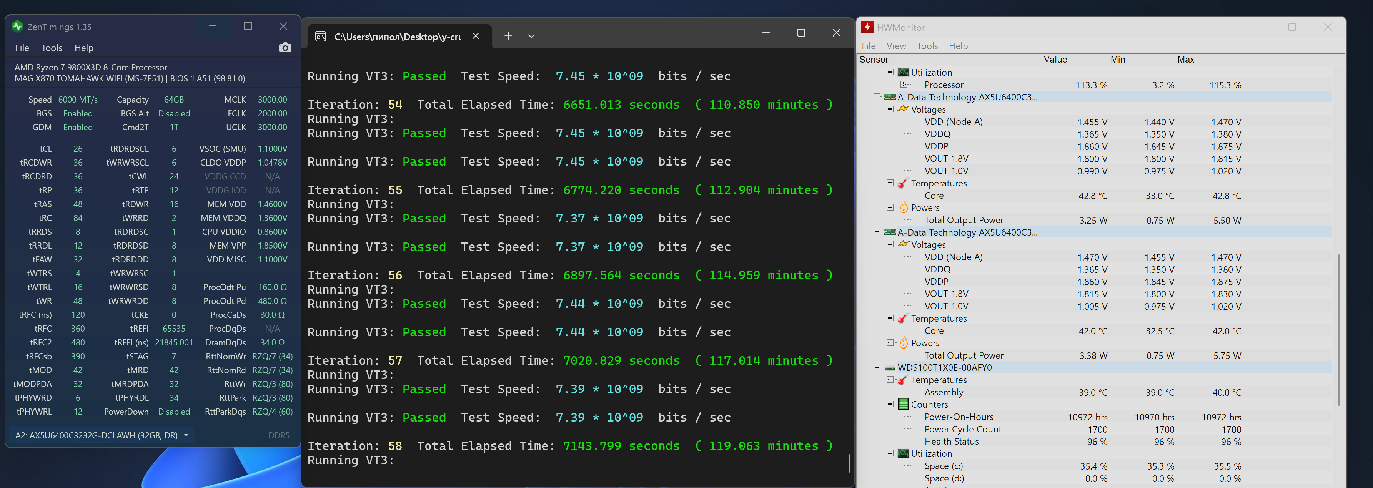This screenshot has height=488, width=1373.
Task: Click the HWMonitor red lightning logo icon
Action: coord(868,27)
